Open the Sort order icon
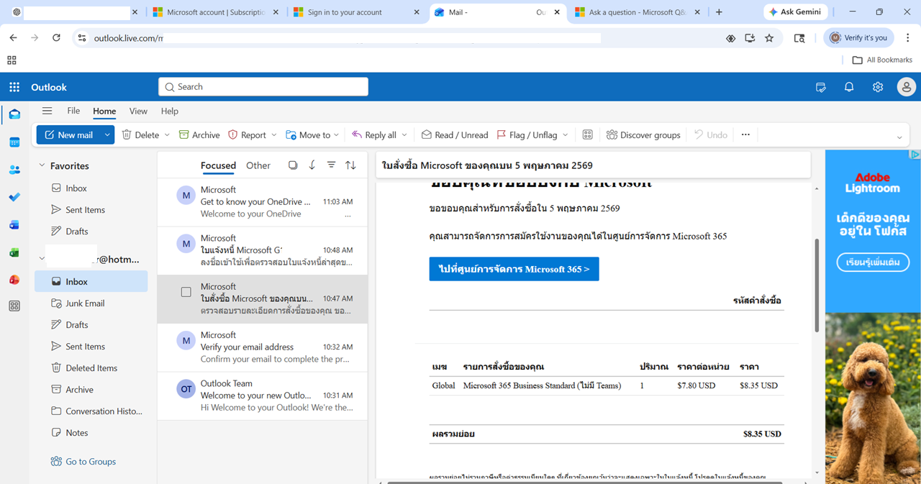Screen dimensions: 921x484 coord(350,165)
